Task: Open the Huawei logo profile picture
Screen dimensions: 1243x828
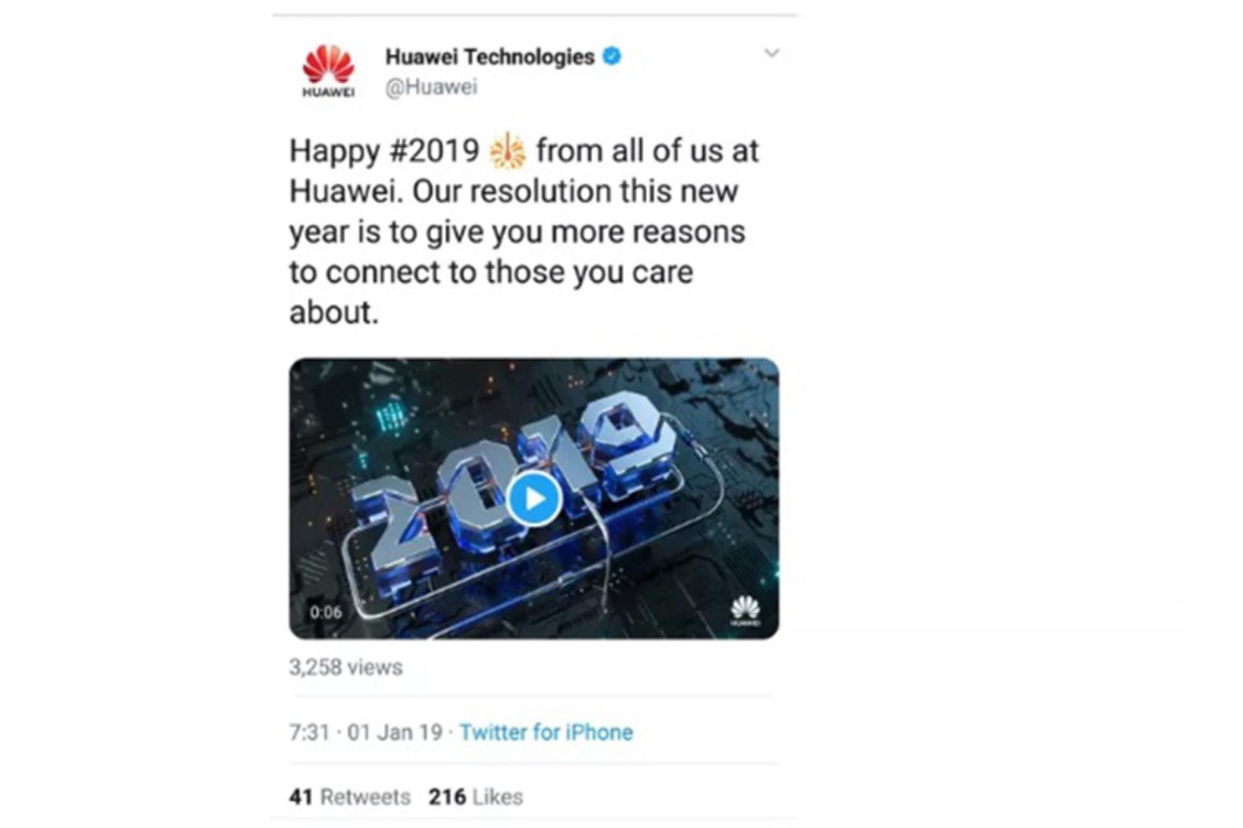Action: [x=328, y=71]
